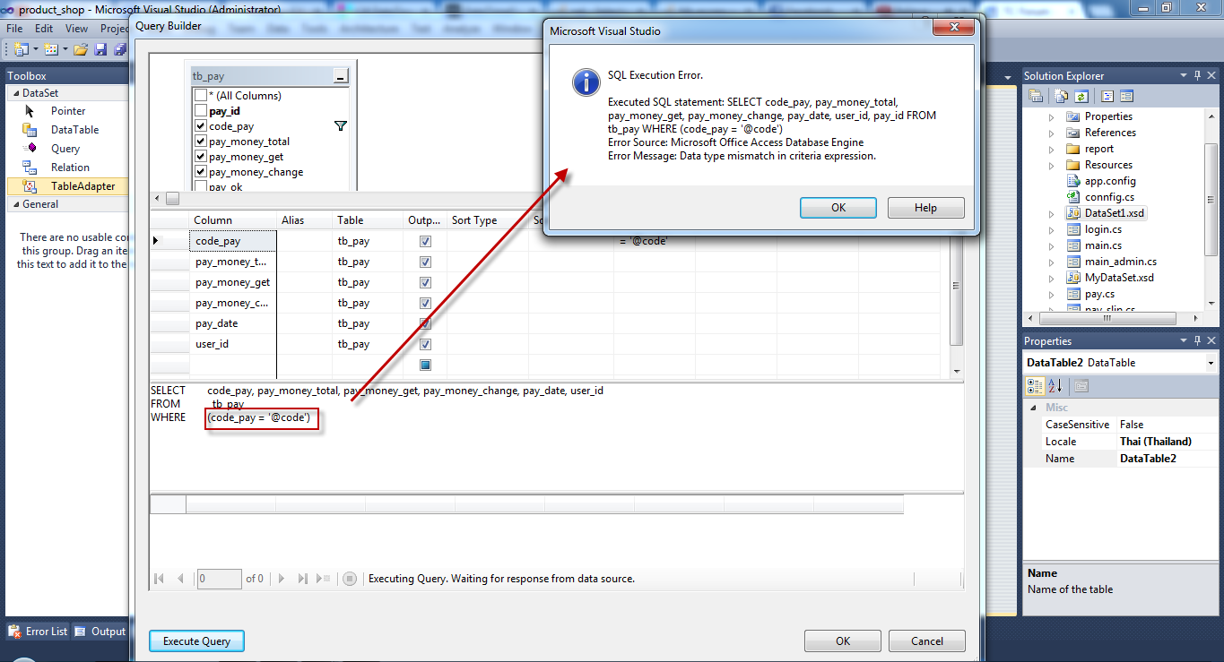Open the DataTable2 object dropdown in Properties
This screenshot has height=662, width=1224.
pos(1211,363)
